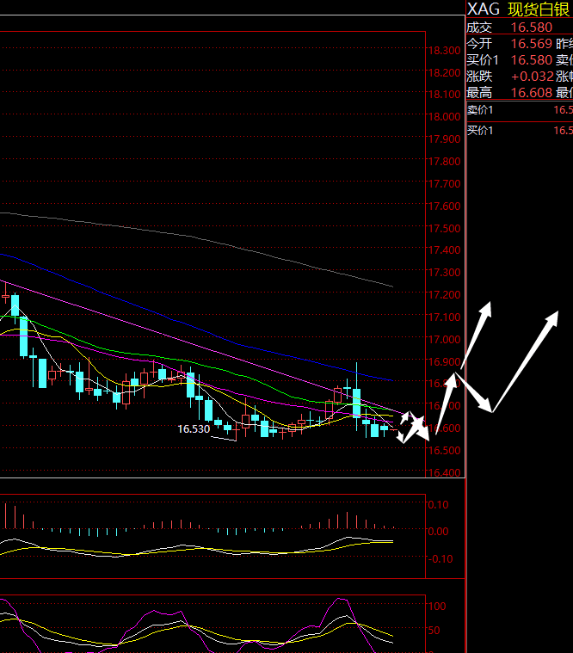This screenshot has height=653, width=573.
Task: Click the 16.500 price axis label
Action: [444, 451]
